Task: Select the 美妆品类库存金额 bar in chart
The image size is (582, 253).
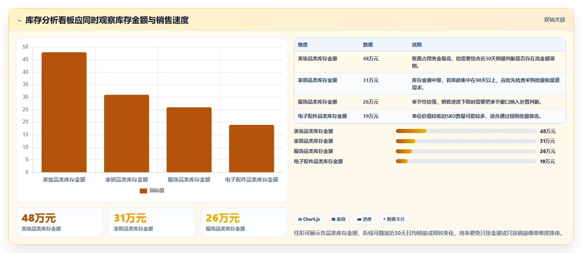Action: click(x=64, y=112)
